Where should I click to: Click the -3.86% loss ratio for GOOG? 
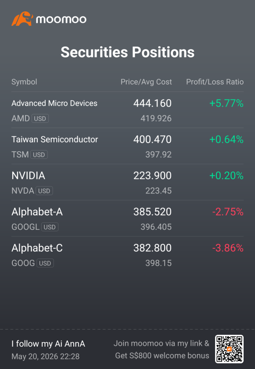tap(228, 248)
